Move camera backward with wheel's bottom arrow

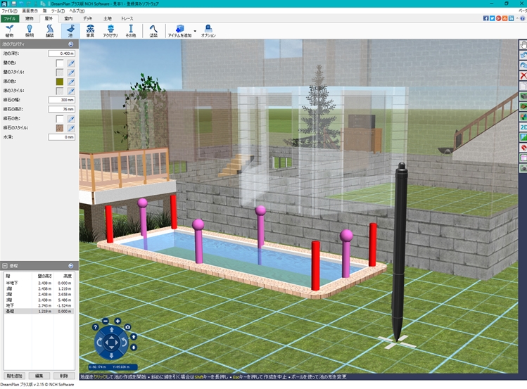(112, 355)
